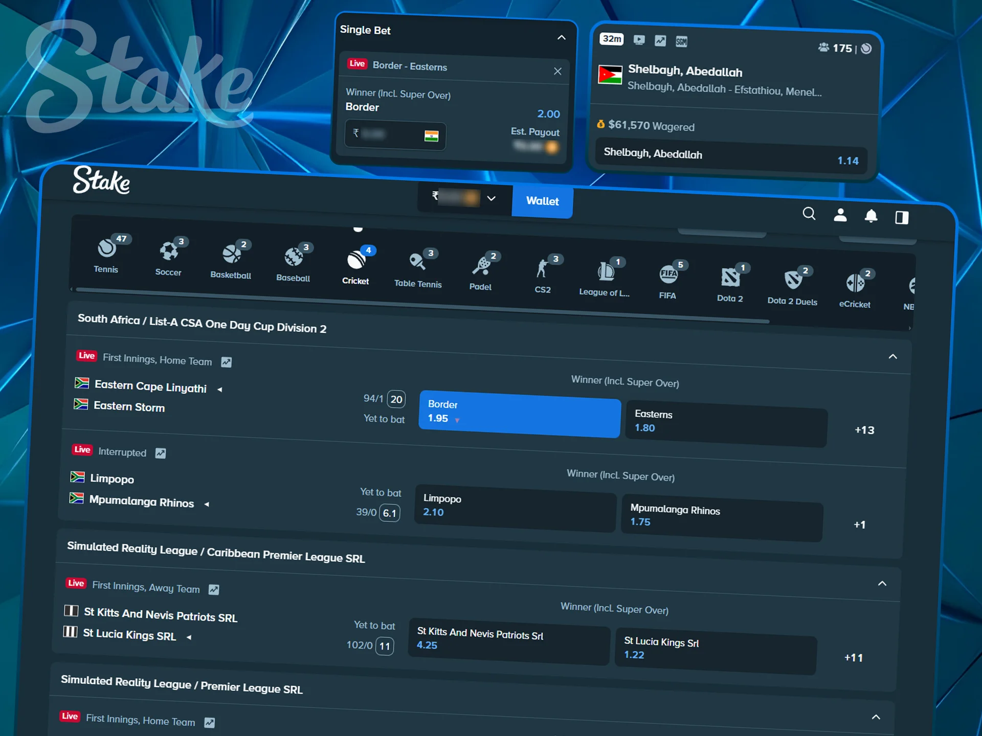Open stats icon for Eastern Cape Linyathi match
This screenshot has height=736, width=982.
227,362
